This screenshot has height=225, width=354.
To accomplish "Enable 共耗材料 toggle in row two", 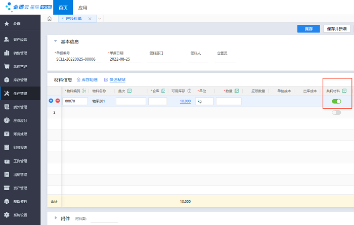I will click(336, 112).
